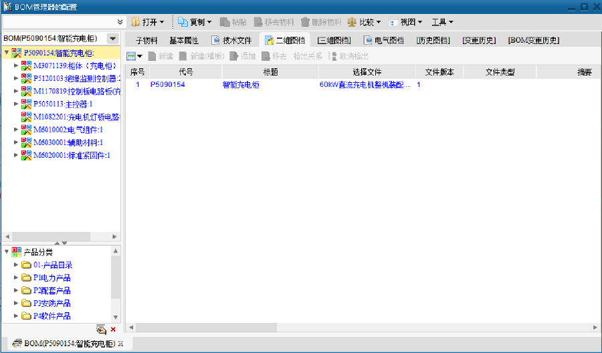Open the [历史图档] tab
Image resolution: width=602 pixels, height=353 pixels.
pos(433,40)
